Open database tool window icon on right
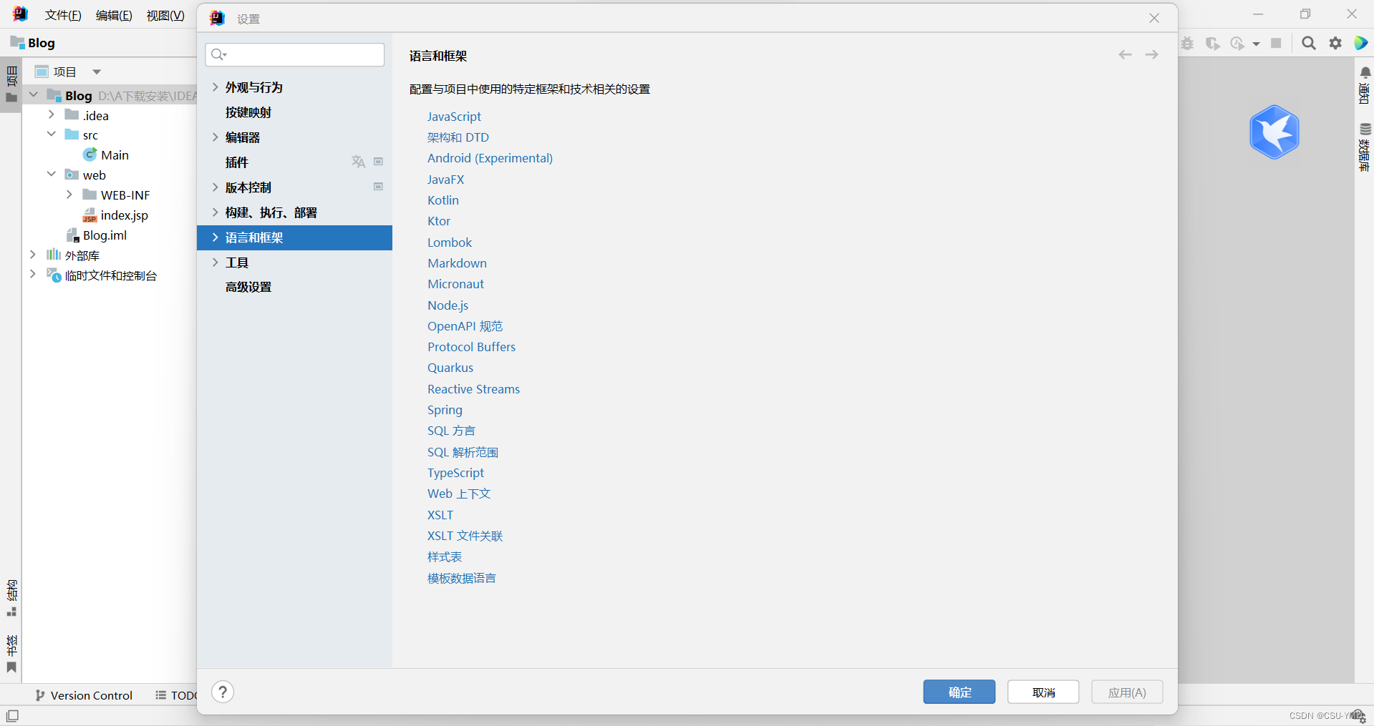This screenshot has height=726, width=1374. pos(1365,129)
